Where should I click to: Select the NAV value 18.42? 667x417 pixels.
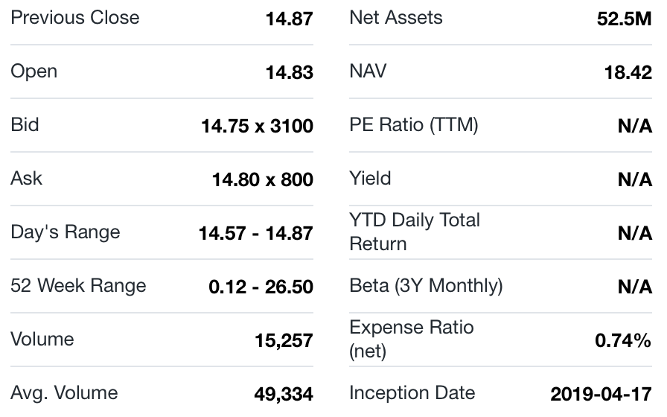coord(628,73)
